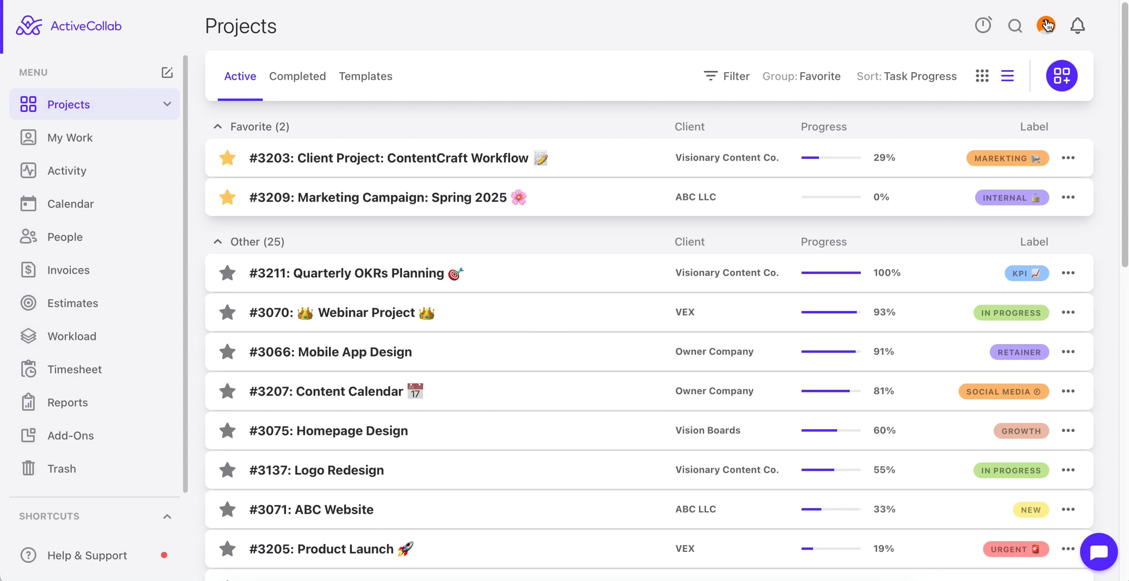Open Calendar from the menu

(x=95, y=204)
